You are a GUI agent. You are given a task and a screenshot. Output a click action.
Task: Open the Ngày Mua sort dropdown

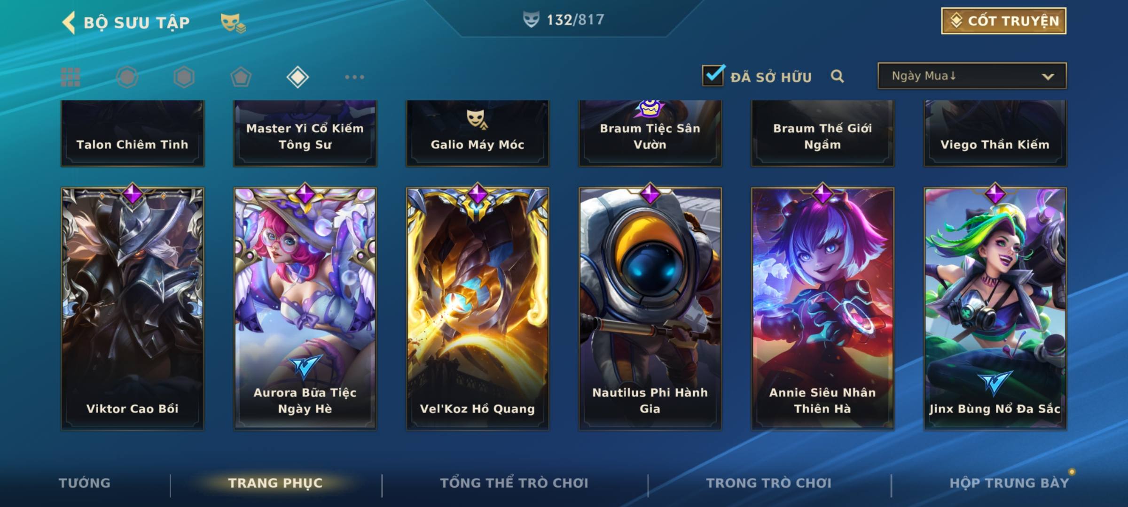coord(972,76)
